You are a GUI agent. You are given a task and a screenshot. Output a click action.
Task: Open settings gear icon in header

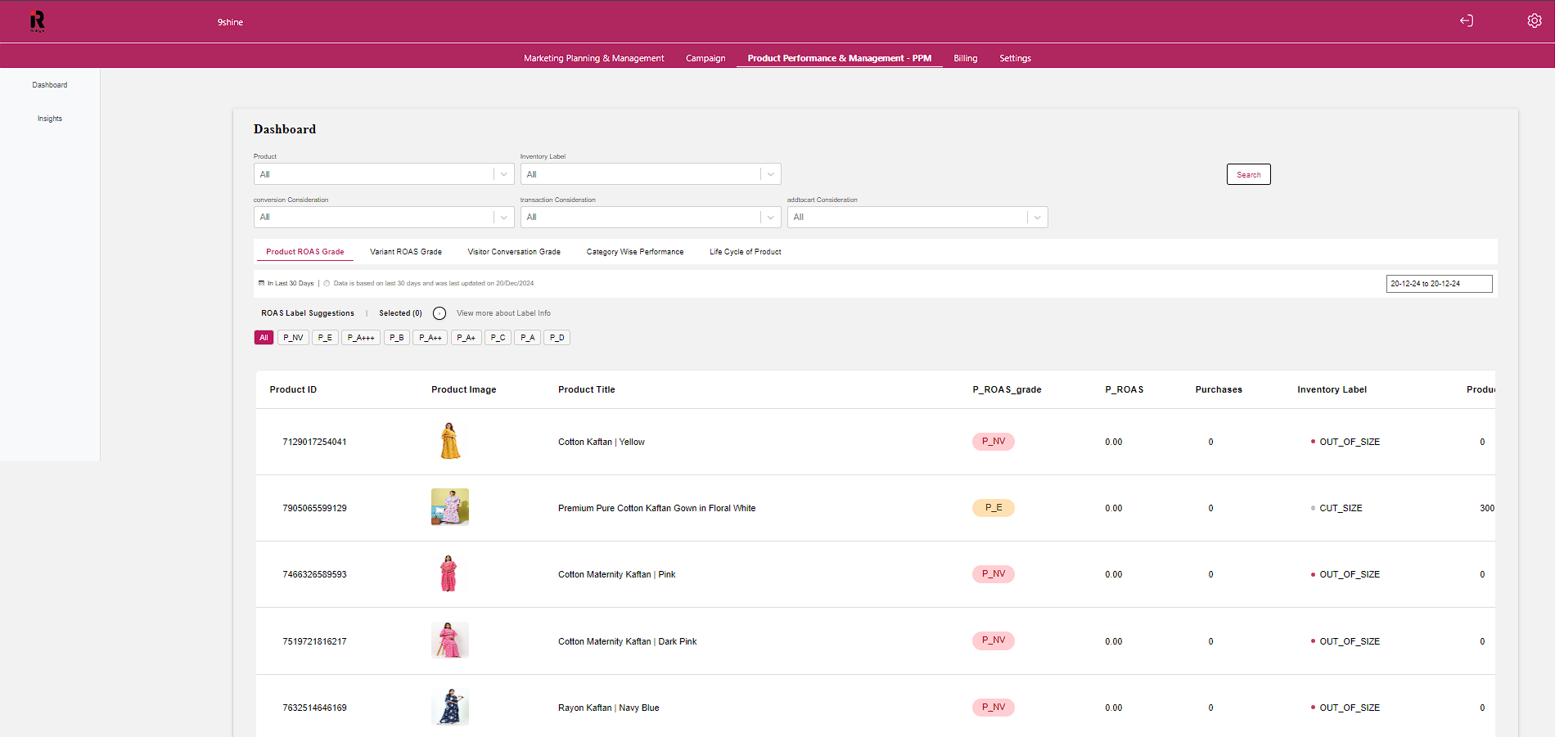tap(1535, 20)
